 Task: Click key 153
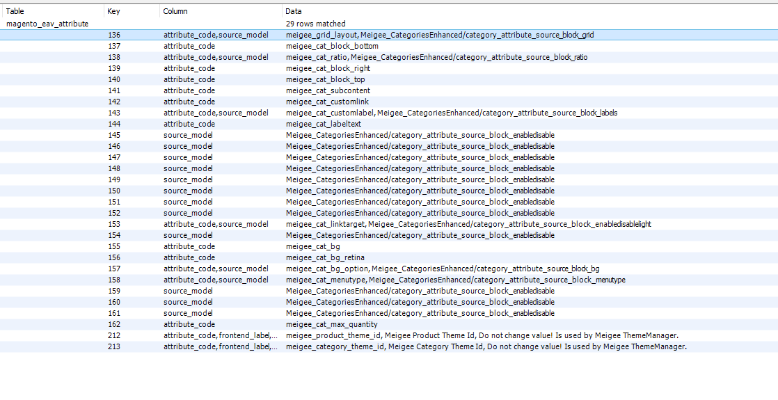113,224
